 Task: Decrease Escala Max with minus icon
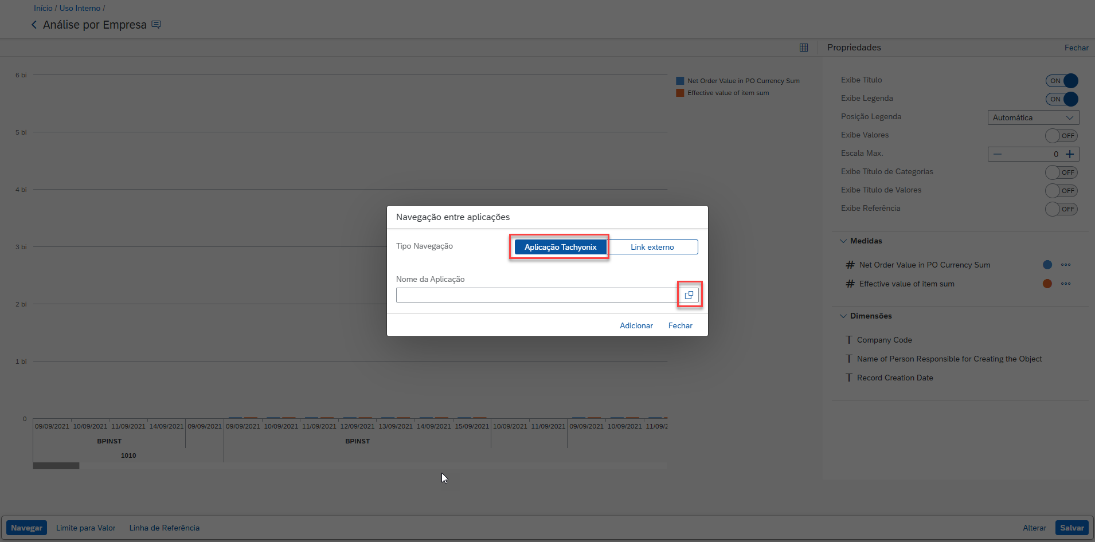(998, 154)
